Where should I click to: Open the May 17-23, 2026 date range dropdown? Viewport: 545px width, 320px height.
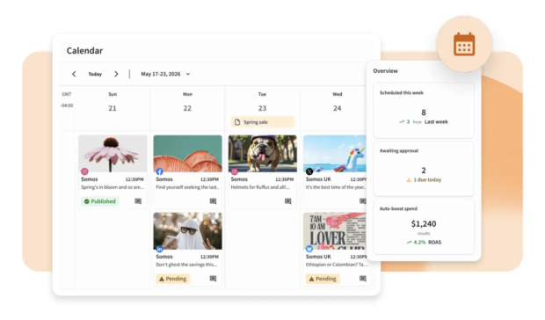click(x=165, y=74)
